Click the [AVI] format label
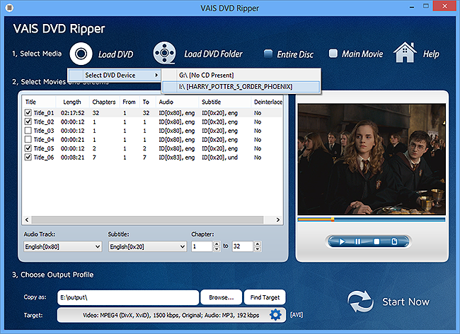 click(x=297, y=315)
